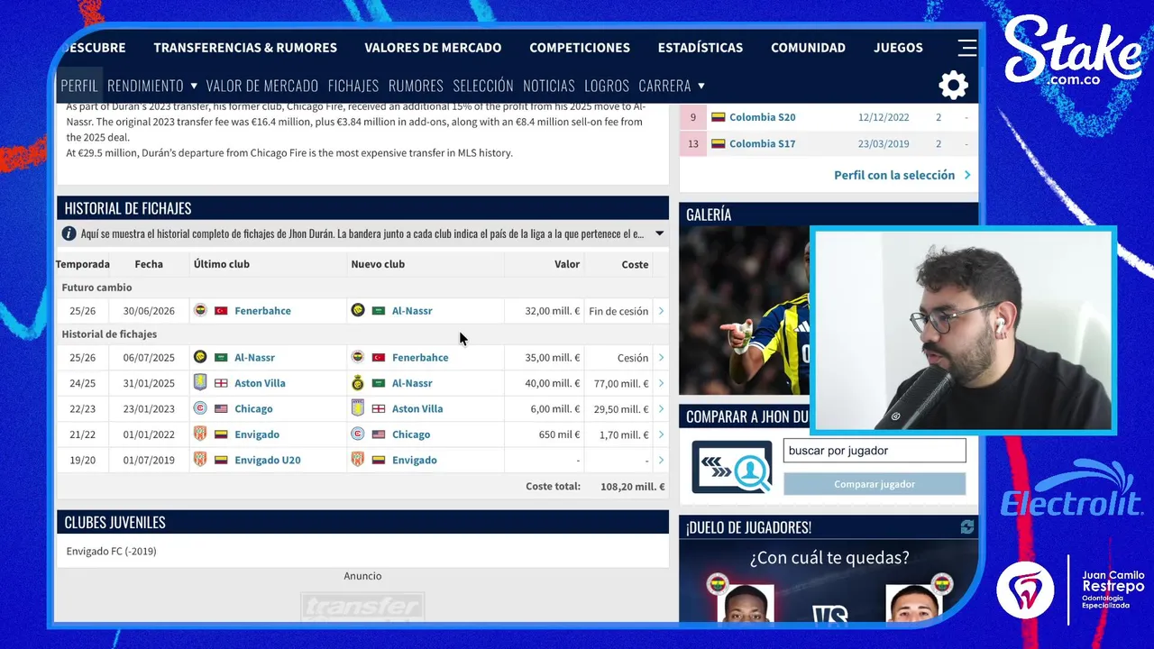Click the Aston Villa crest in the 24/25 row
1154x649 pixels.
pyautogui.click(x=200, y=383)
